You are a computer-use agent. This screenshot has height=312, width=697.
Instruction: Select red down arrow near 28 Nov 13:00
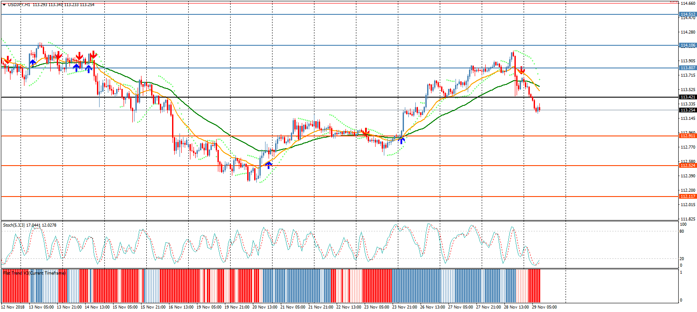(x=521, y=70)
